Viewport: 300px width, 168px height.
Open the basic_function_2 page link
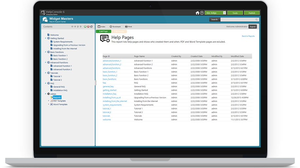tap(110, 76)
